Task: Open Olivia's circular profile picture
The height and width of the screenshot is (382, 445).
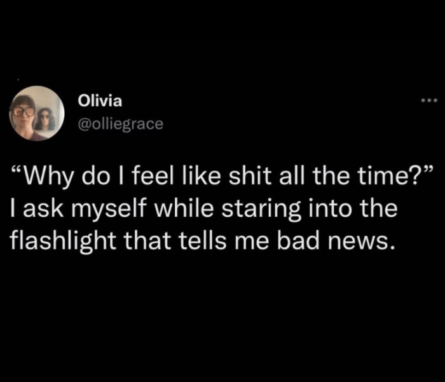Action: click(x=37, y=113)
